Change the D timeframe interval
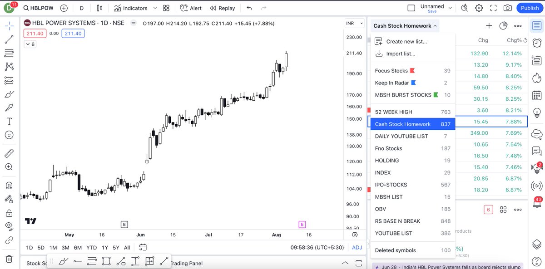This screenshot has width=545, height=269. pos(81,8)
